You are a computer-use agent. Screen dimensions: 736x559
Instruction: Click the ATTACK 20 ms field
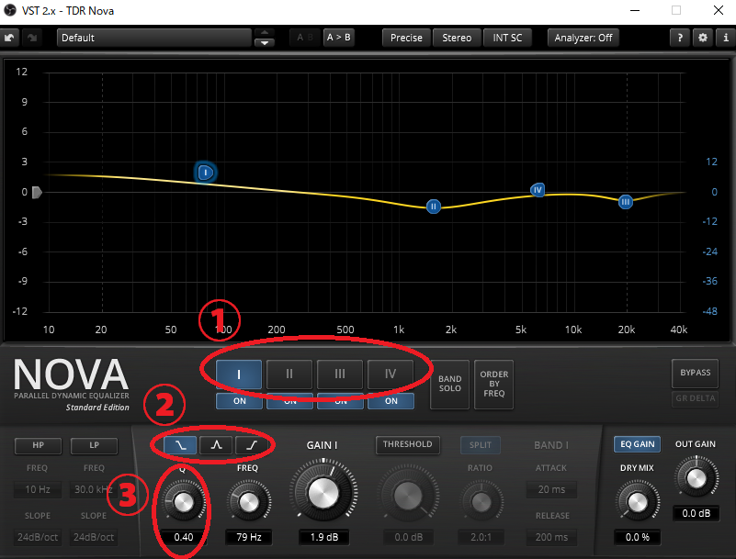(x=551, y=489)
